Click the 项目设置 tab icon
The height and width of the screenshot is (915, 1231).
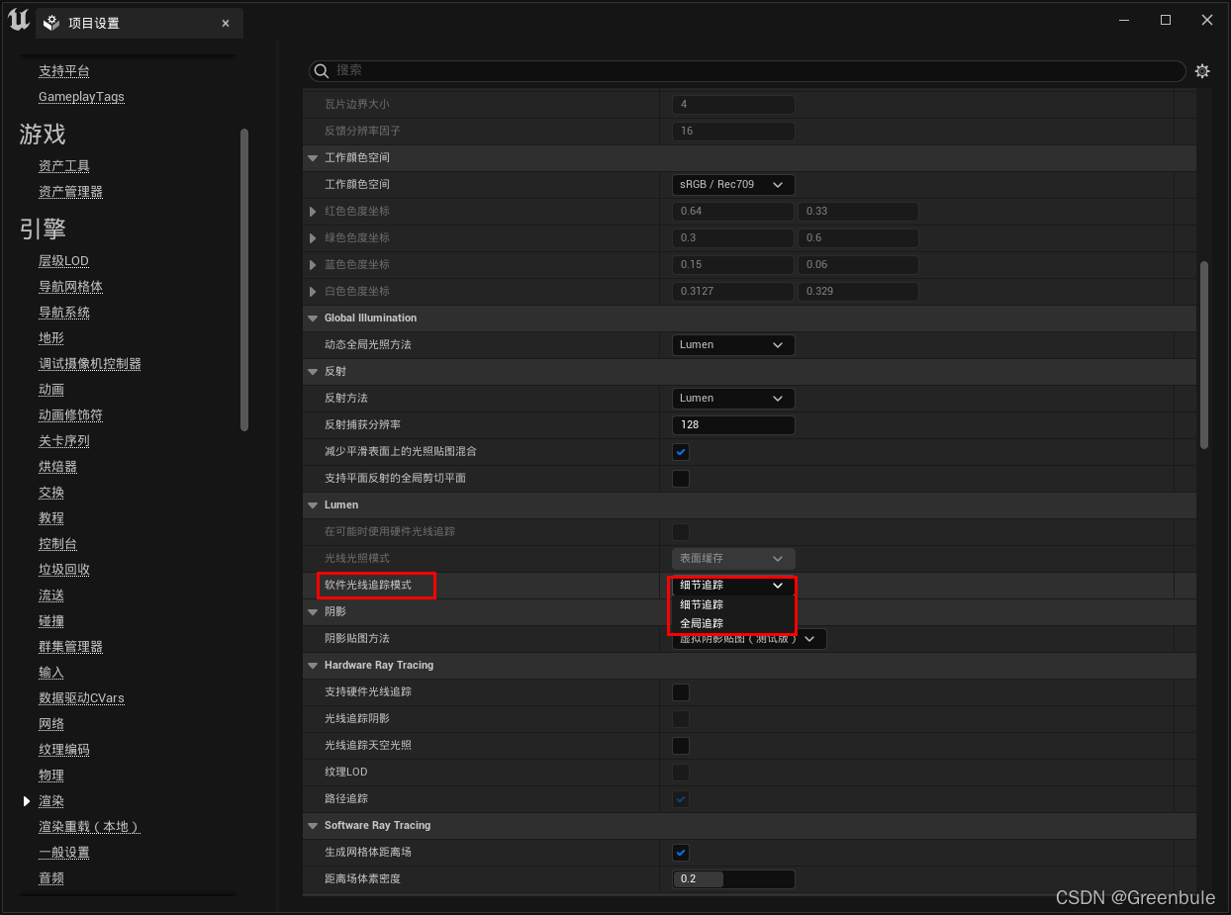pos(52,23)
